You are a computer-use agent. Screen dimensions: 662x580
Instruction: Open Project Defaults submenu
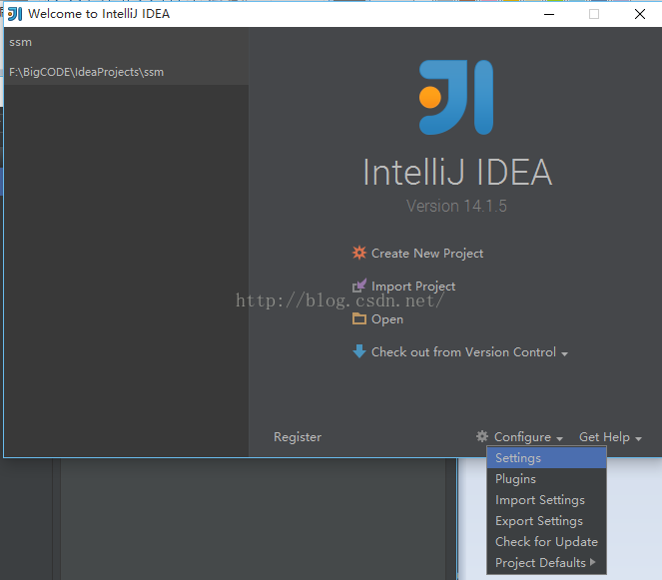point(547,563)
